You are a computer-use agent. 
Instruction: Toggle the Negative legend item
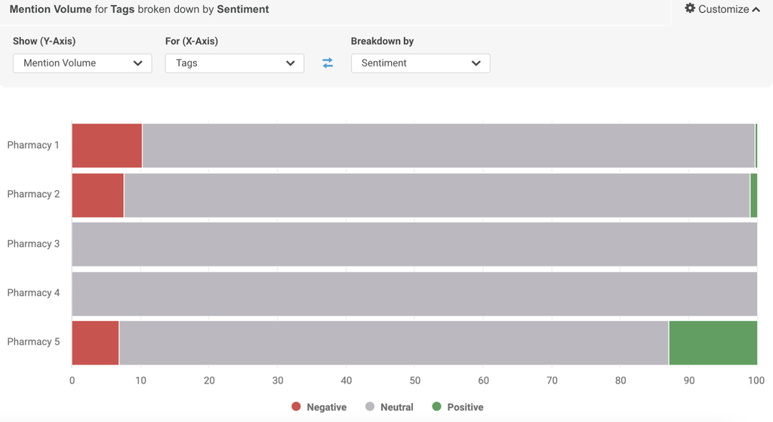click(x=326, y=407)
